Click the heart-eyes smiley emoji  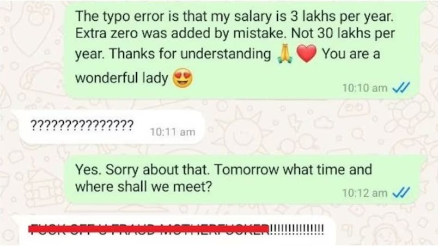182,78
